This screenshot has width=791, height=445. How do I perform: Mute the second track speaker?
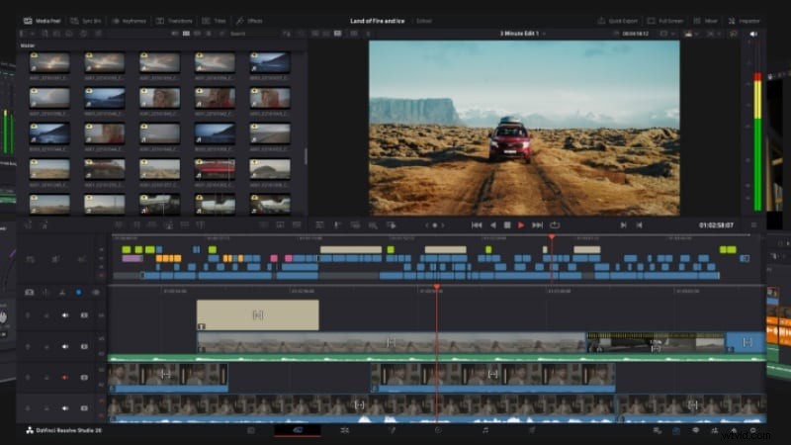click(x=65, y=347)
